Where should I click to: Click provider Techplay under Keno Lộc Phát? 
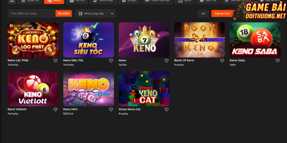(x=13, y=65)
